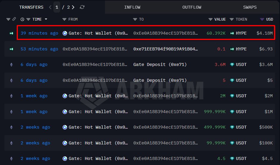Click the Ethereum chain icon in 2M row
The image size is (280, 165).
click(x=11, y=96)
